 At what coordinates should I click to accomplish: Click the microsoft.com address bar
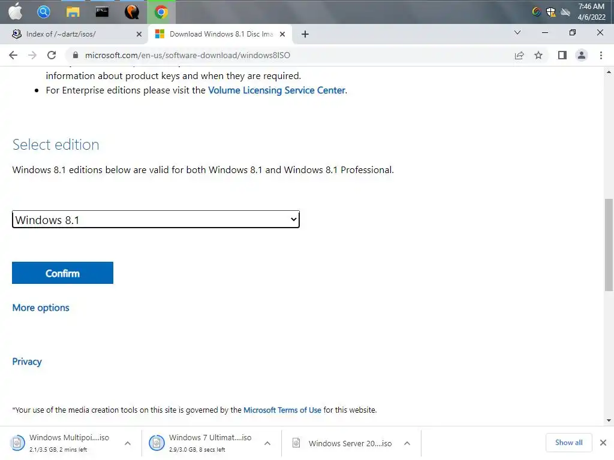(188, 55)
